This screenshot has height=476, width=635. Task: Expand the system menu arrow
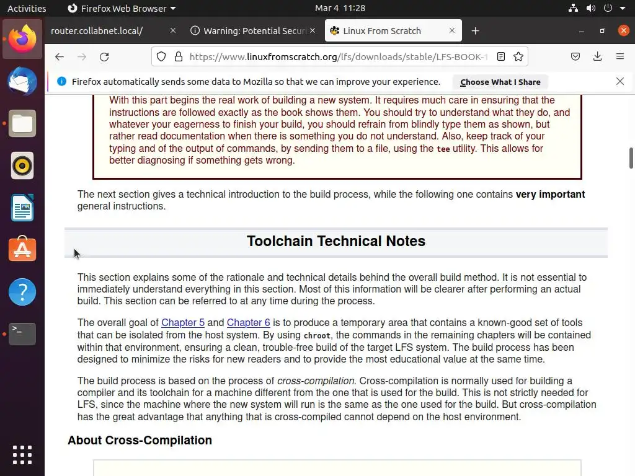pyautogui.click(x=623, y=8)
